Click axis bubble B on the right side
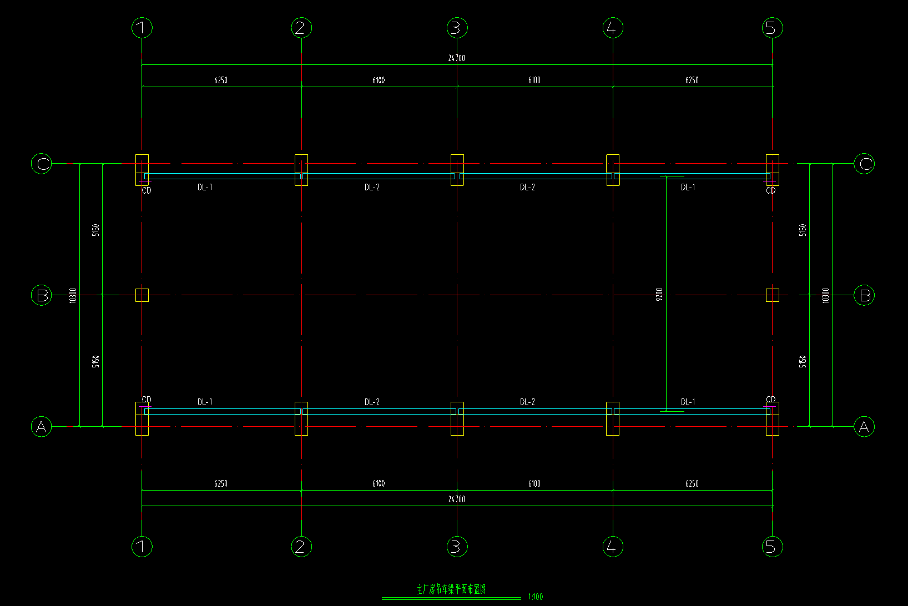This screenshot has height=606, width=908. 864,295
